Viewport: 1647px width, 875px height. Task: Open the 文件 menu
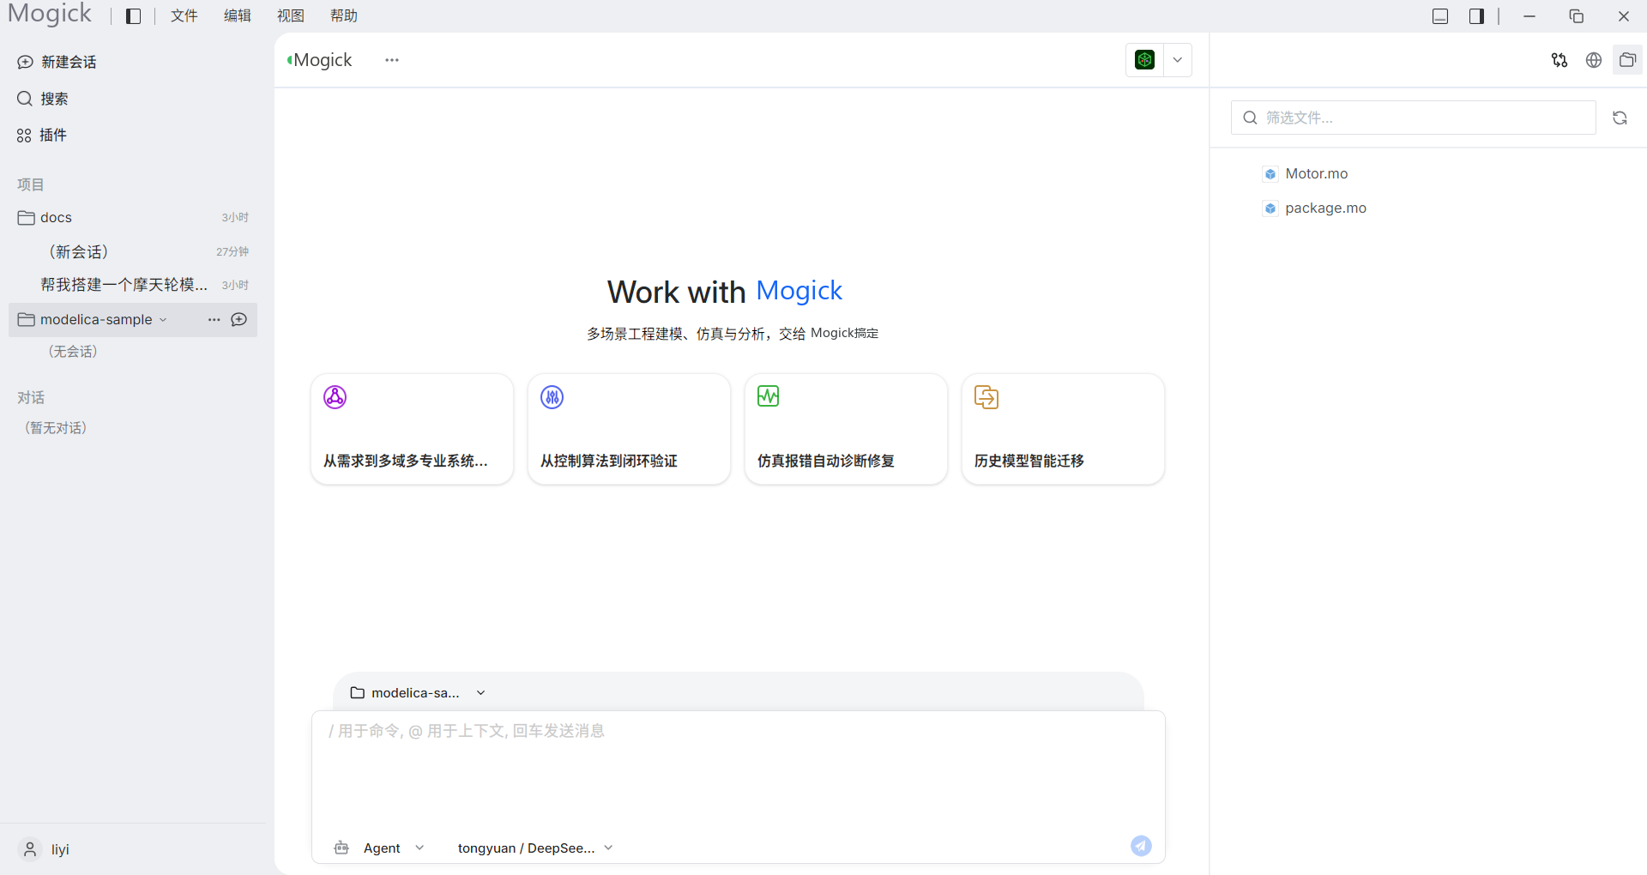pos(184,16)
